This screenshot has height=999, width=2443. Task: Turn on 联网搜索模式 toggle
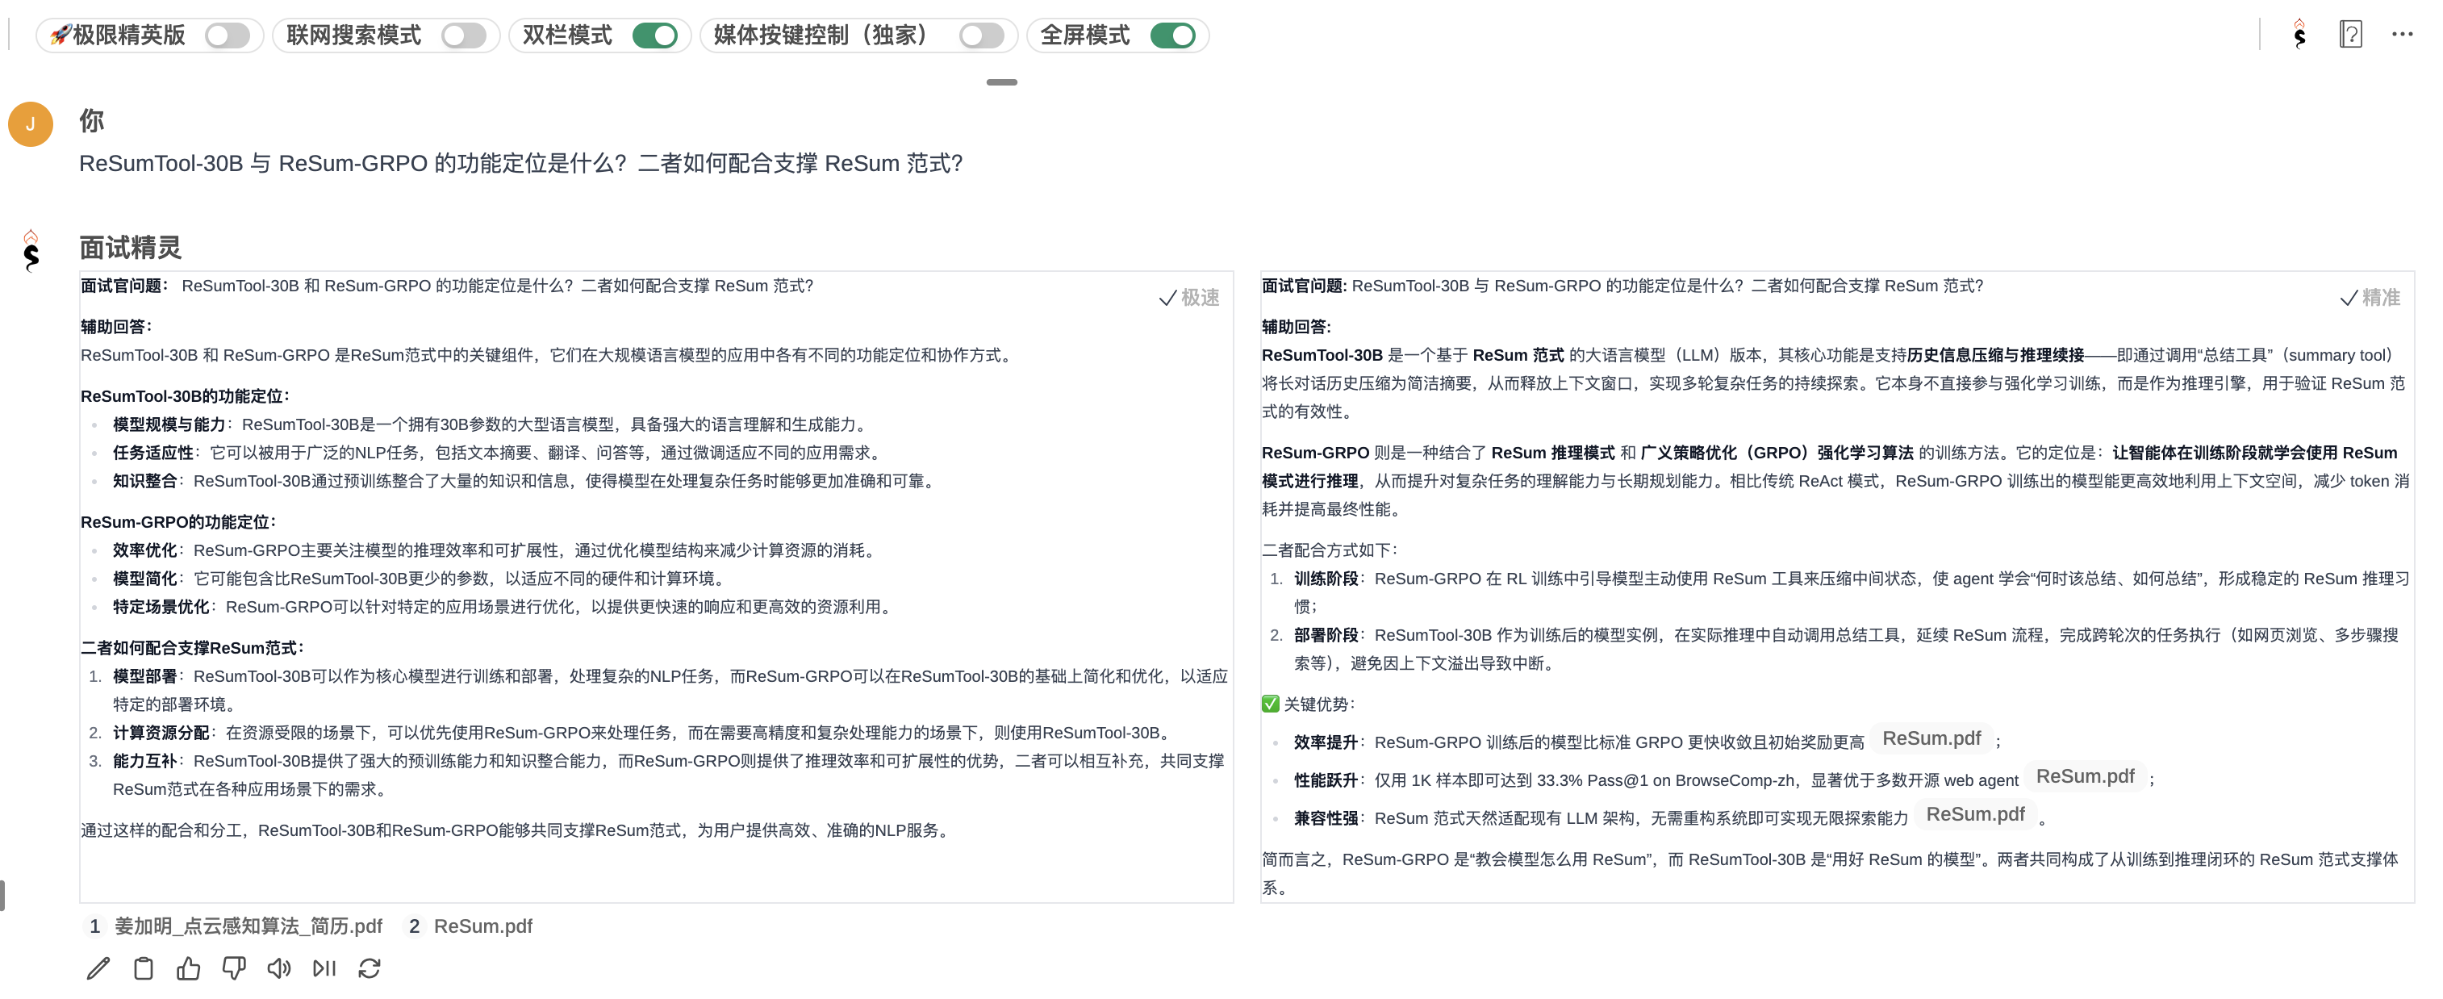tap(463, 36)
